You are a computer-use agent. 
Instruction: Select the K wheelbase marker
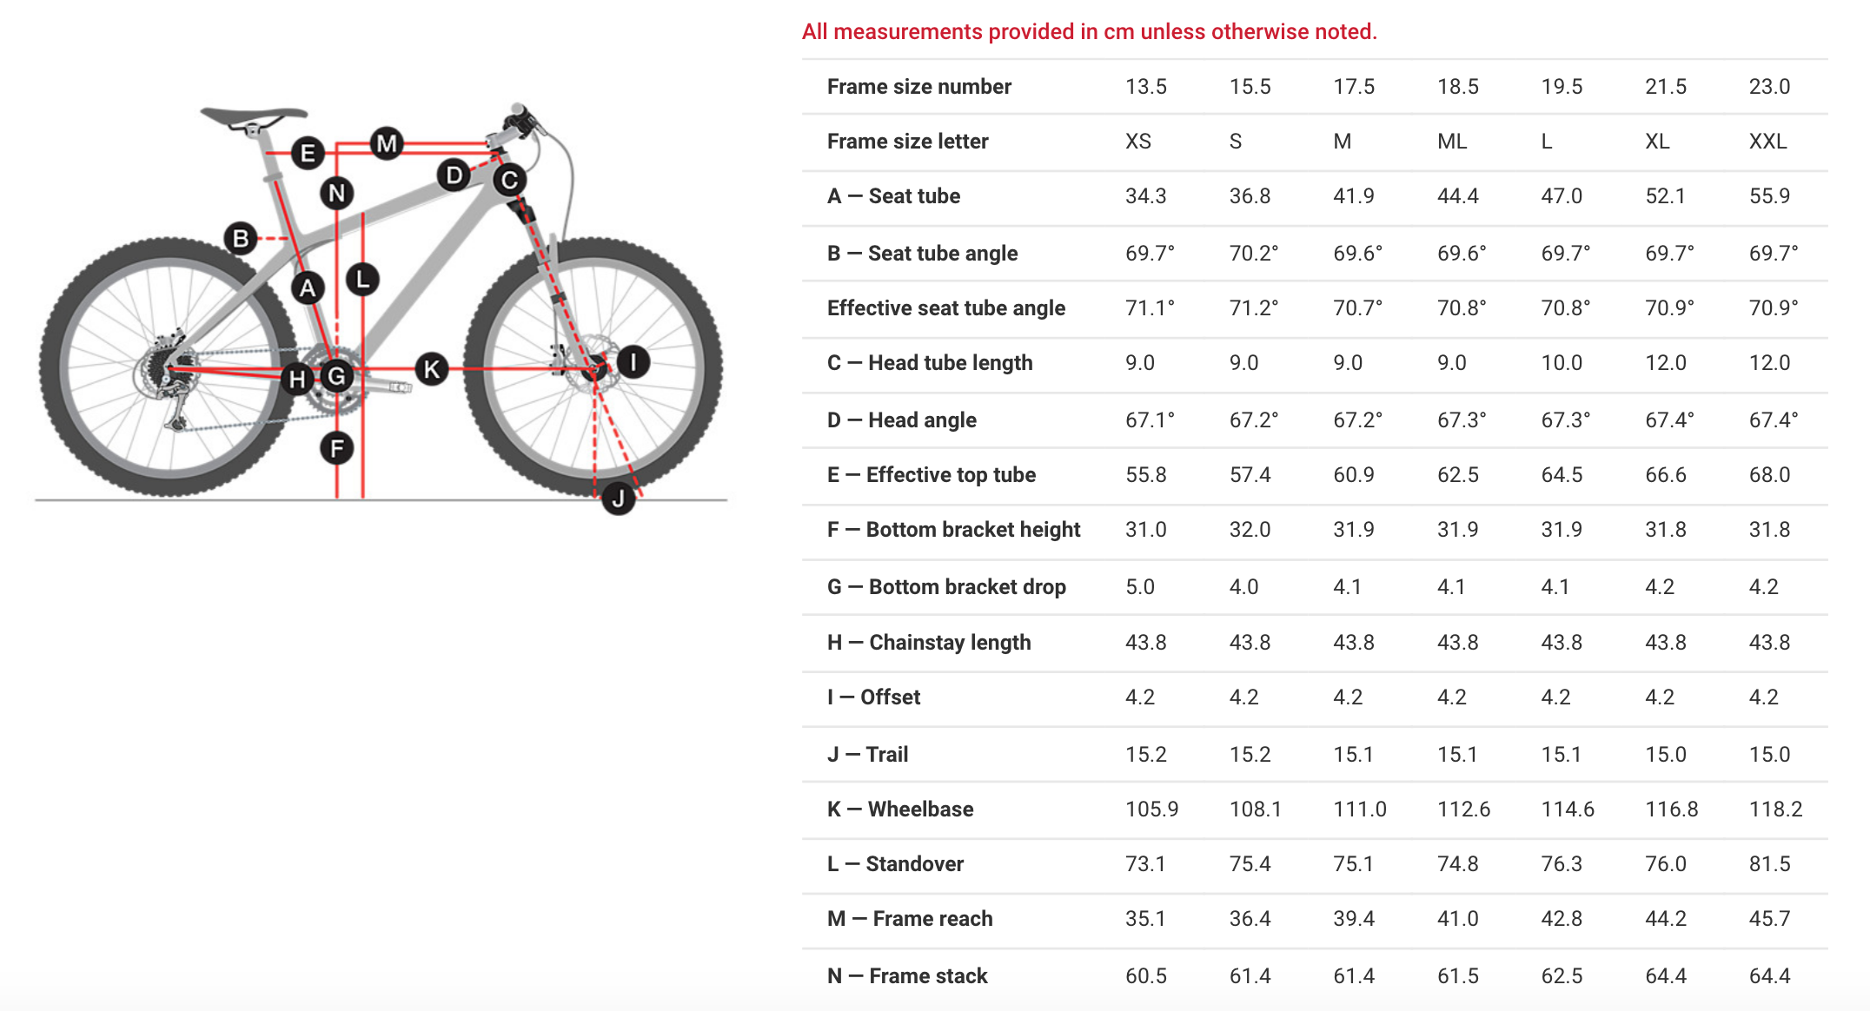[x=431, y=369]
